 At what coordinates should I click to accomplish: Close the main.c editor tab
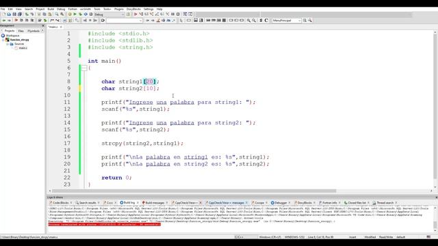61,27
